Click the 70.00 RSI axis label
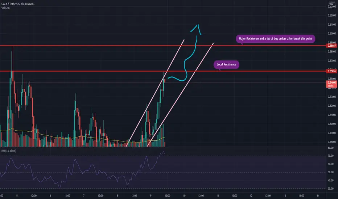 point(331,156)
